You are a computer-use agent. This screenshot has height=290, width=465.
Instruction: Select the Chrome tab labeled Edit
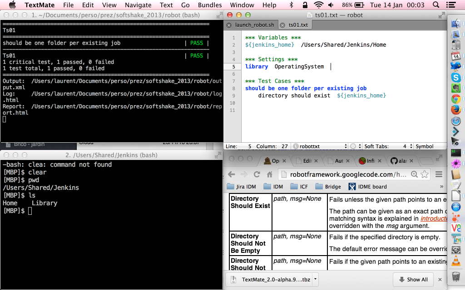[x=307, y=161]
